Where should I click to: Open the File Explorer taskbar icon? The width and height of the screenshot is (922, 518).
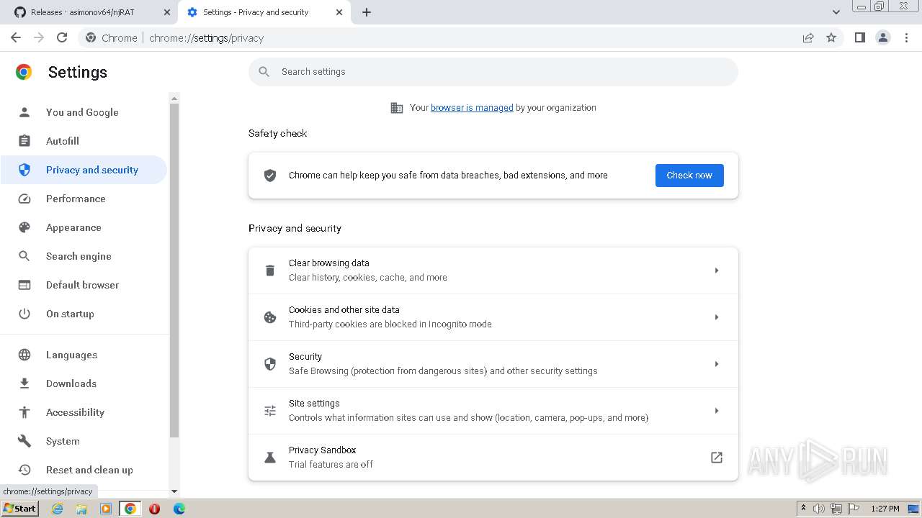click(81, 509)
